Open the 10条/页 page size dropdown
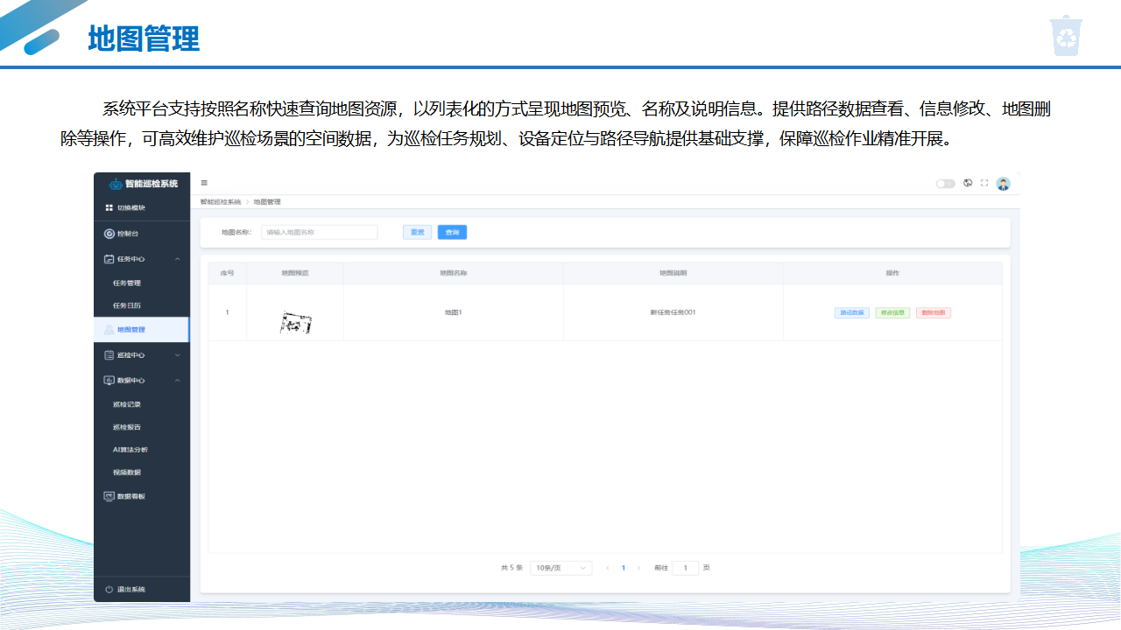 (561, 568)
